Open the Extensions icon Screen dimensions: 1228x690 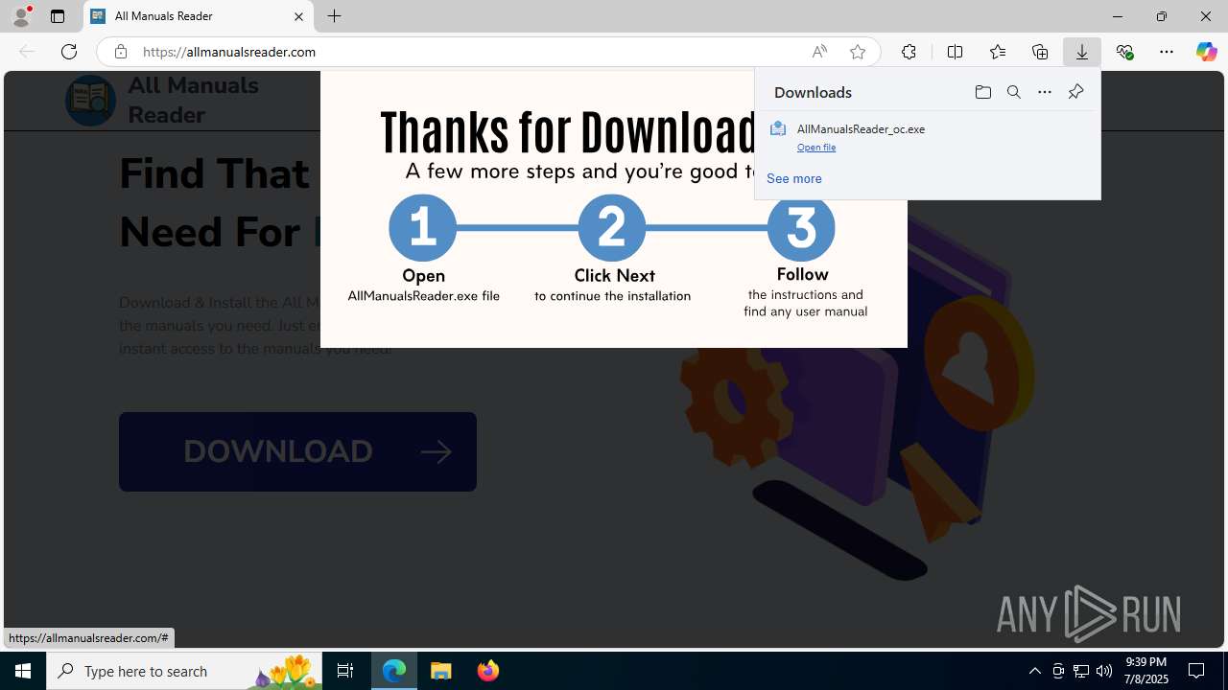point(909,52)
